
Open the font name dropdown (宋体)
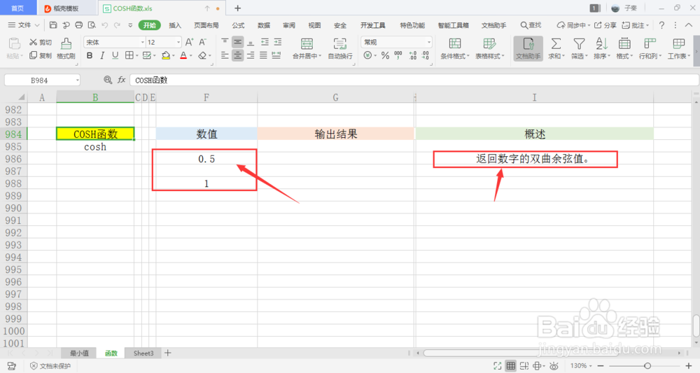(x=142, y=42)
